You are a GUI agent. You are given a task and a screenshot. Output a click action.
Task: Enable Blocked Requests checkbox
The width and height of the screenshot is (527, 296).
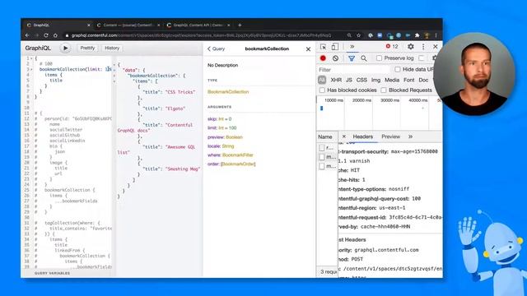click(384, 90)
